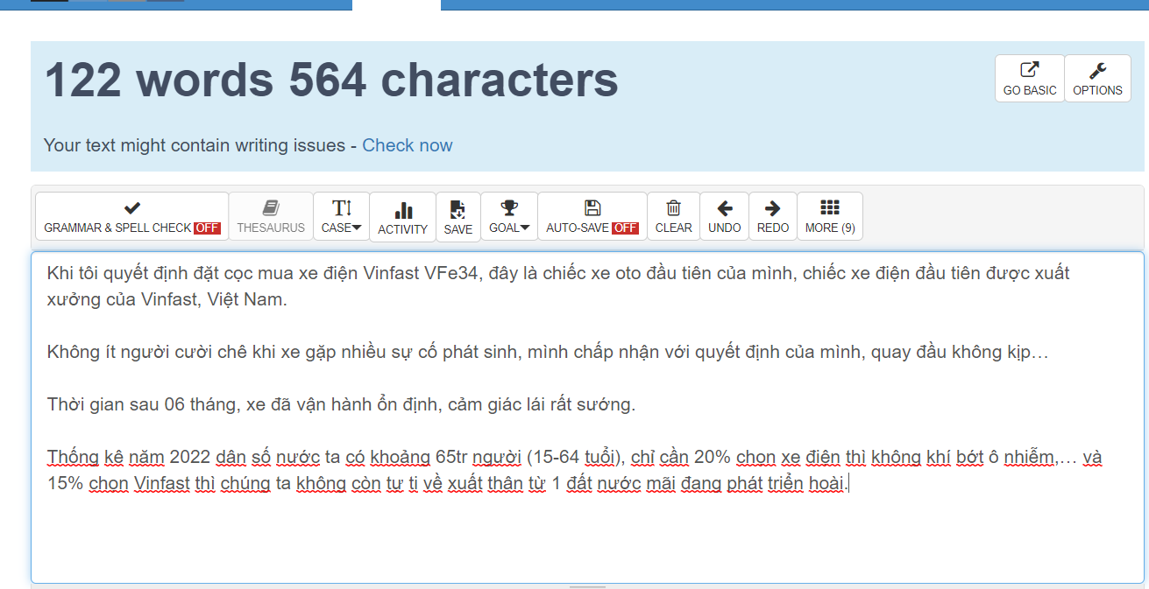Click the Save file icon button
1149x589 pixels.
457,217
